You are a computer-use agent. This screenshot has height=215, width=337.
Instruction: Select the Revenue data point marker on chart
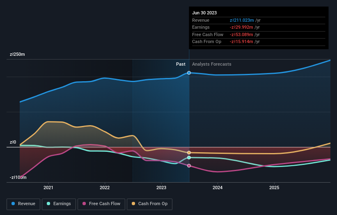[x=189, y=73]
